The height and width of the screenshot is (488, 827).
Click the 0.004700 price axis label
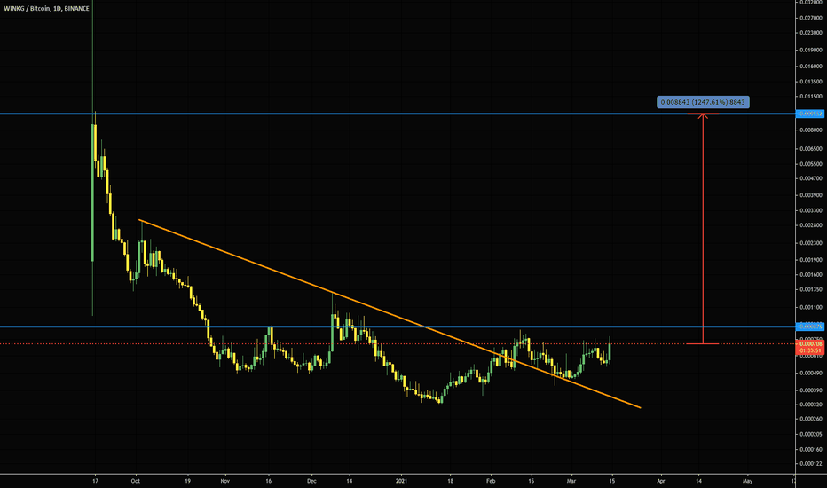click(811, 178)
